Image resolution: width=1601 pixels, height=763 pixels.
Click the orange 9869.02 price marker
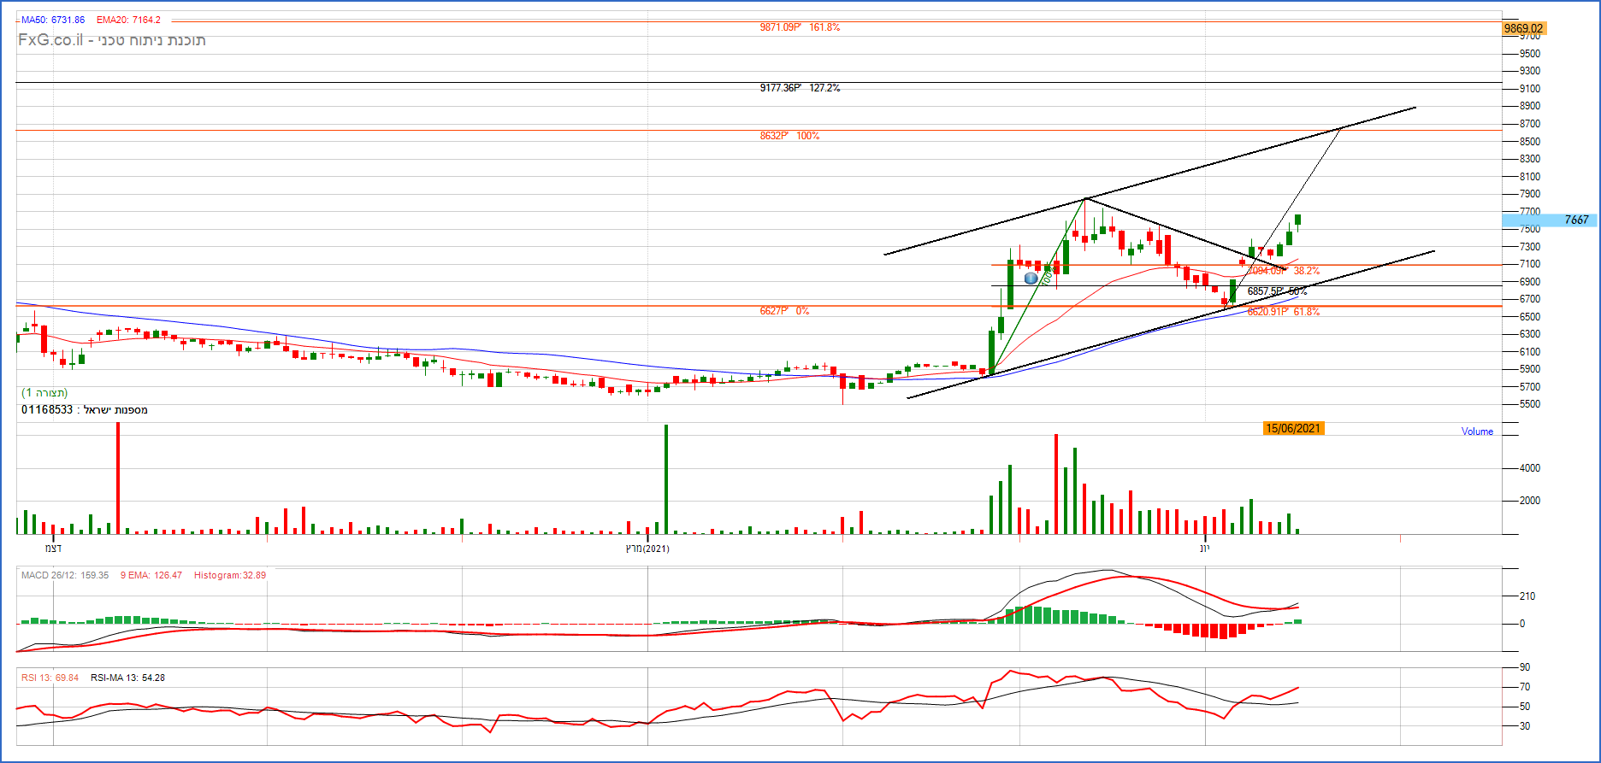click(x=1523, y=28)
